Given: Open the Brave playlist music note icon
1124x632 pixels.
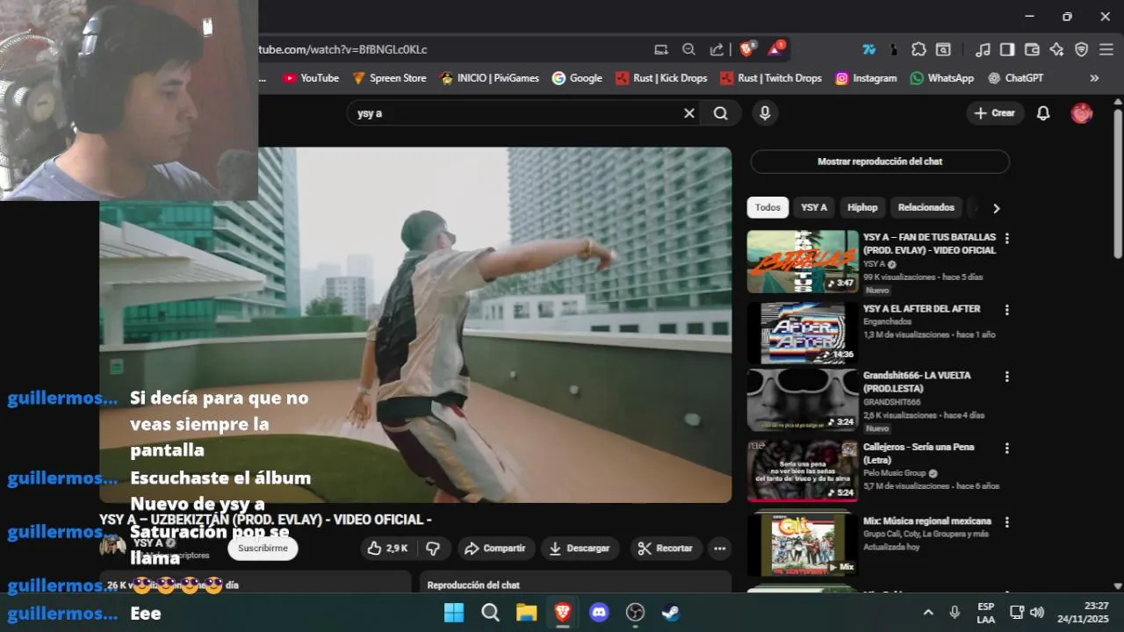Looking at the screenshot, I should tap(983, 50).
